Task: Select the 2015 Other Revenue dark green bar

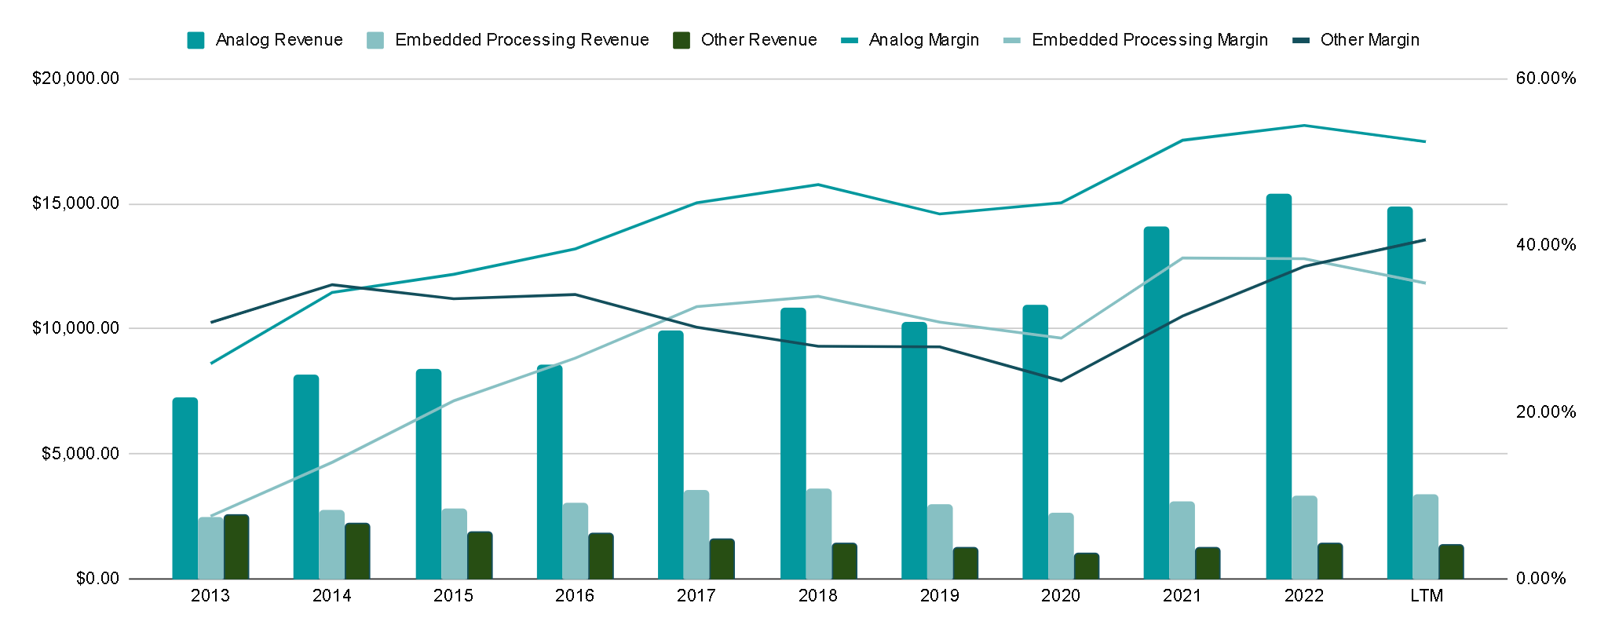Action: point(480,555)
